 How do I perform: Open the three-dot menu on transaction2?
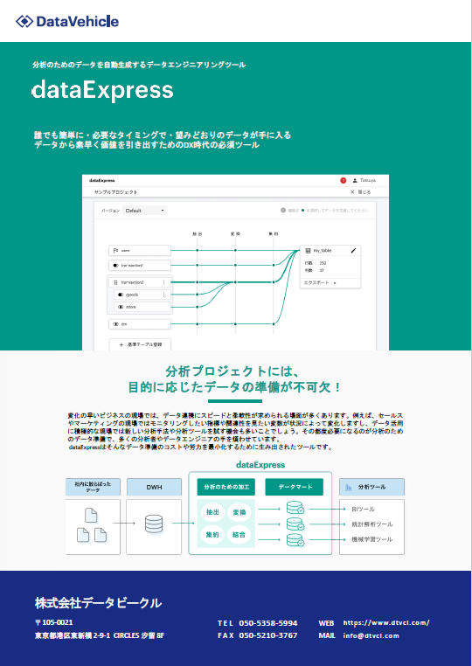point(164,282)
